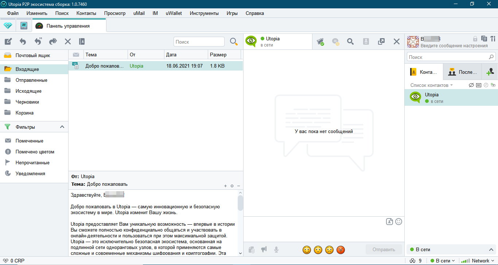The image size is (498, 265).
Task: Insert the blushing surprised emoji
Action: click(x=318, y=250)
